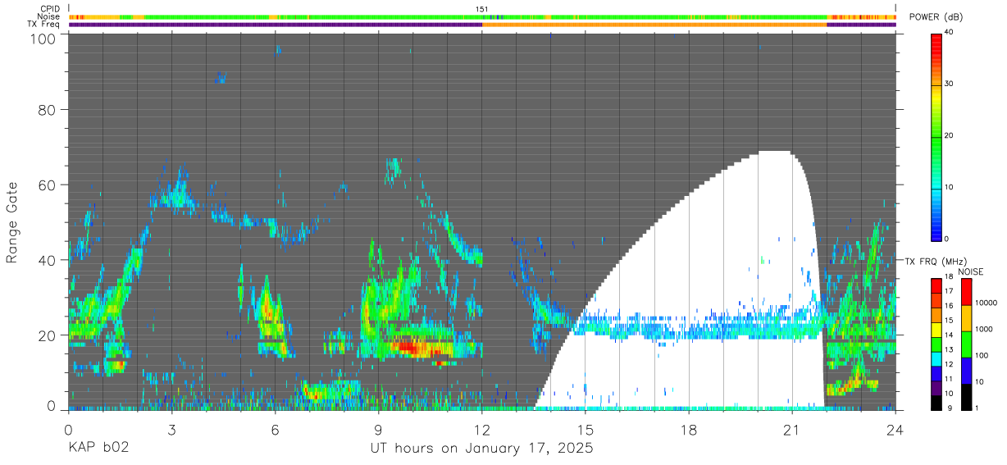The height and width of the screenshot is (465, 1007).
Task: Click the '30' label on power scale
Action: 950,84
